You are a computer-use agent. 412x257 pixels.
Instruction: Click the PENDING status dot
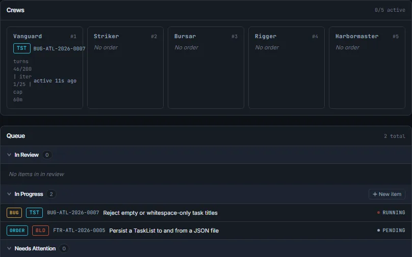click(x=378, y=230)
